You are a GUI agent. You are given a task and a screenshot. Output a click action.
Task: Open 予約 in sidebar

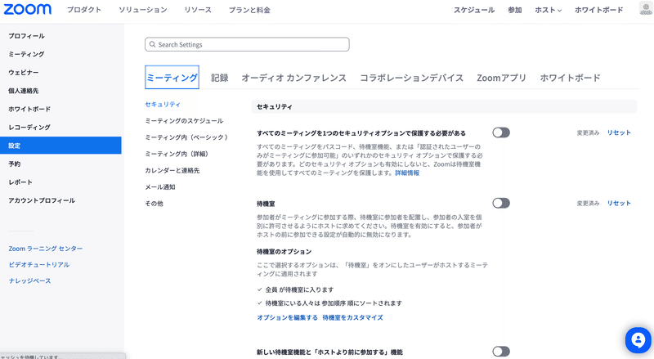[x=14, y=164]
